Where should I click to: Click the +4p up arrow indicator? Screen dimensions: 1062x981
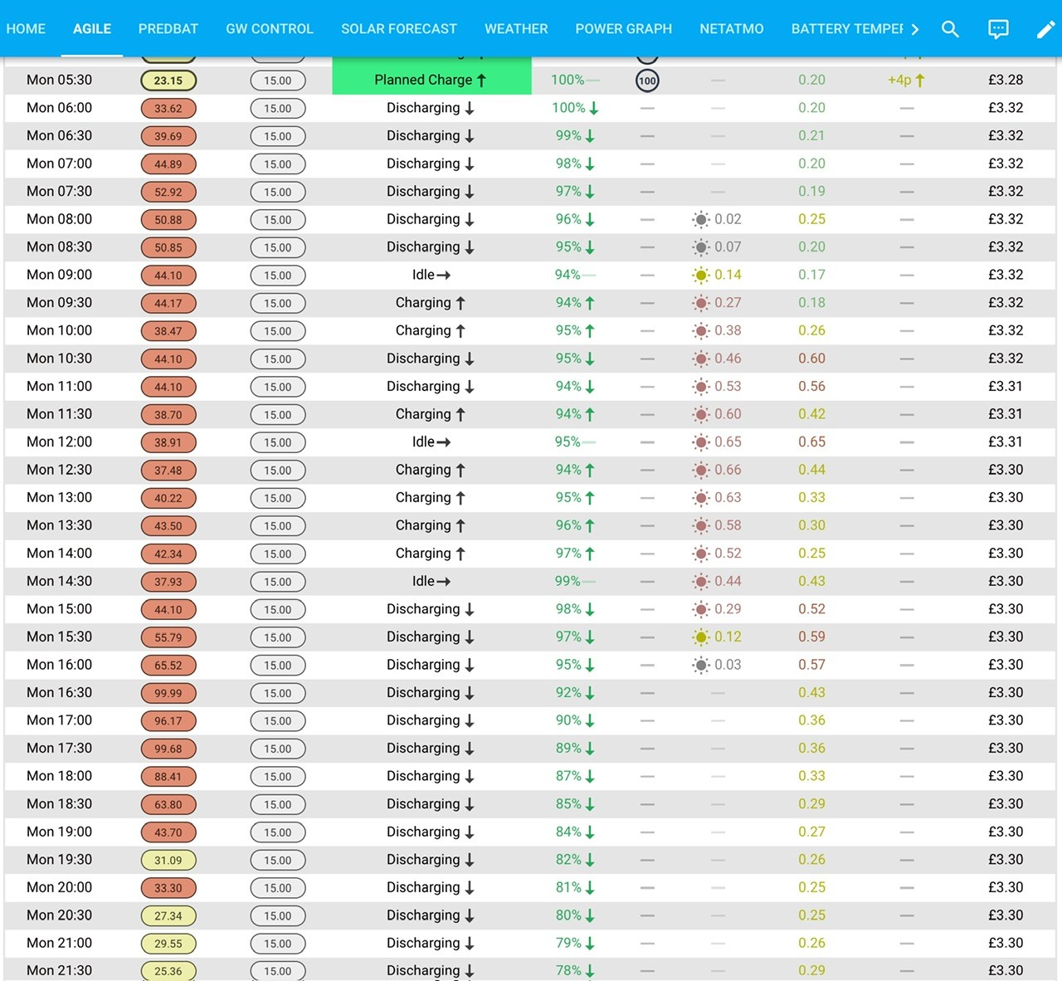pos(906,81)
